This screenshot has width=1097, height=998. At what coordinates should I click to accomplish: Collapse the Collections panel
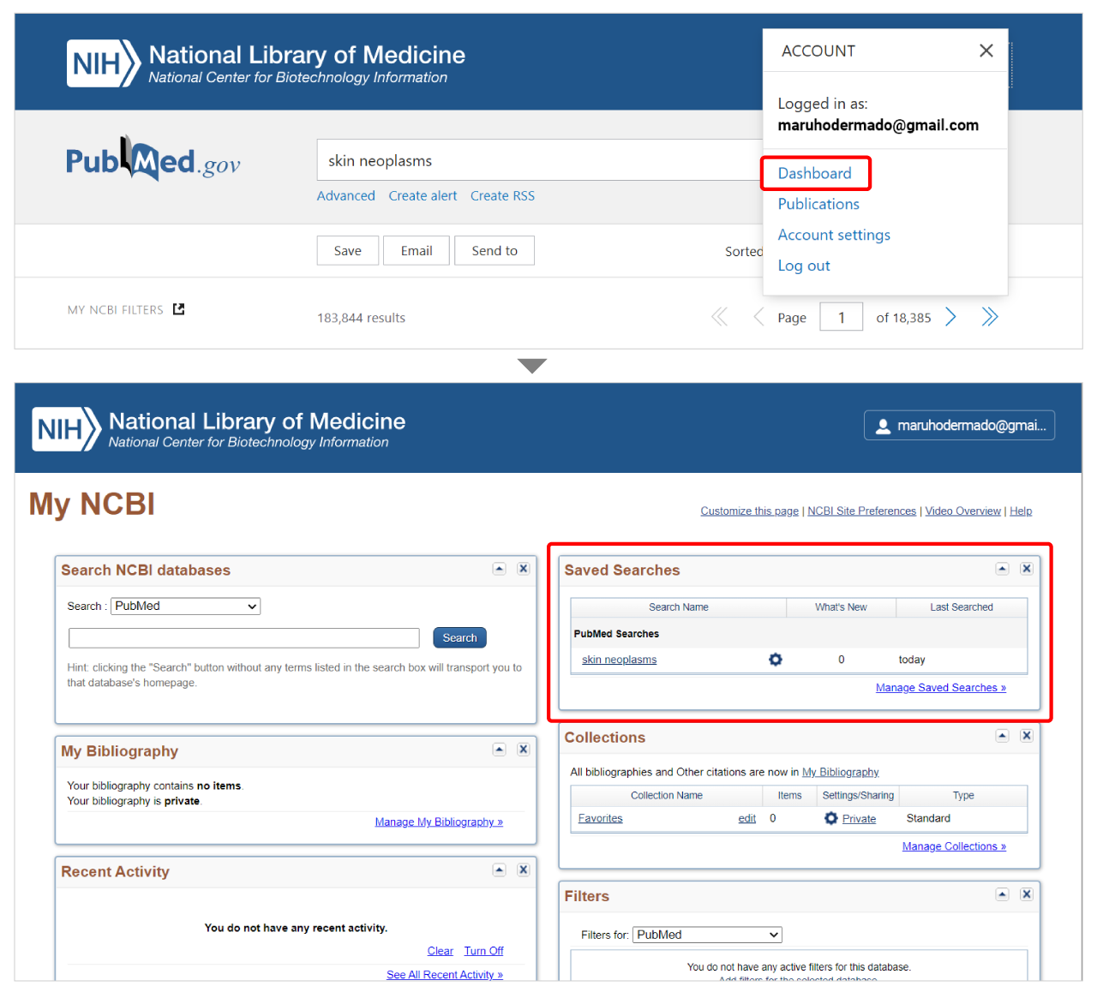tap(1002, 735)
